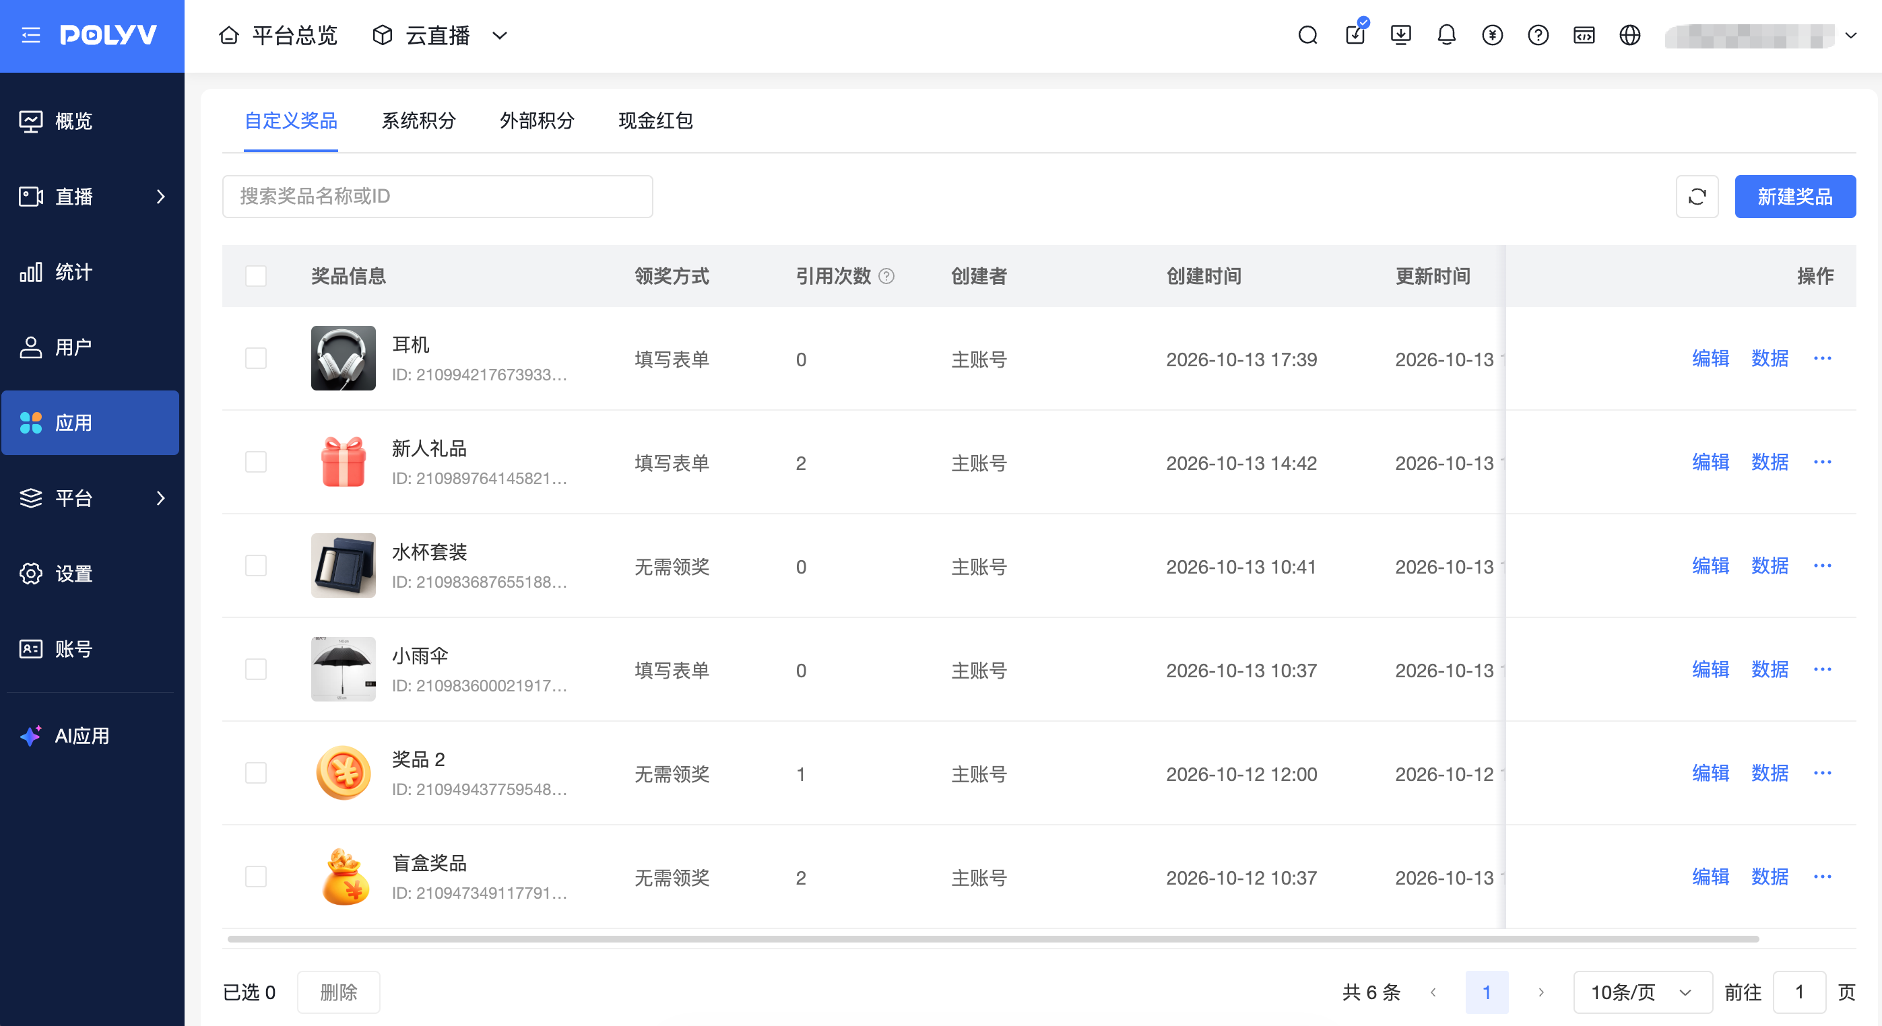Open the account dropdown arrow at top right

[1851, 35]
